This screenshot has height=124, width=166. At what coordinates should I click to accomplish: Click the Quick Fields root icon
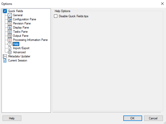pos(5,11)
